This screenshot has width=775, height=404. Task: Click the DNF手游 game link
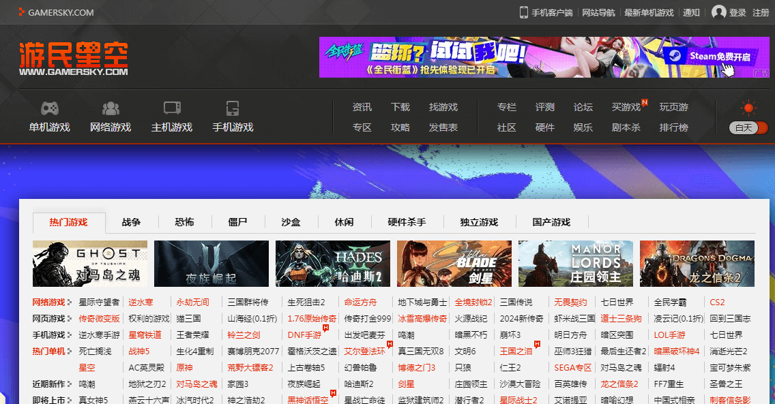pos(304,335)
